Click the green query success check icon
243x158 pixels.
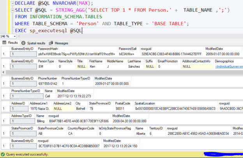[3, 154]
